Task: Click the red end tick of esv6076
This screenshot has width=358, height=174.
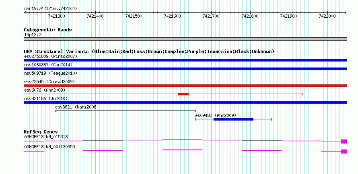Action: click(302, 94)
